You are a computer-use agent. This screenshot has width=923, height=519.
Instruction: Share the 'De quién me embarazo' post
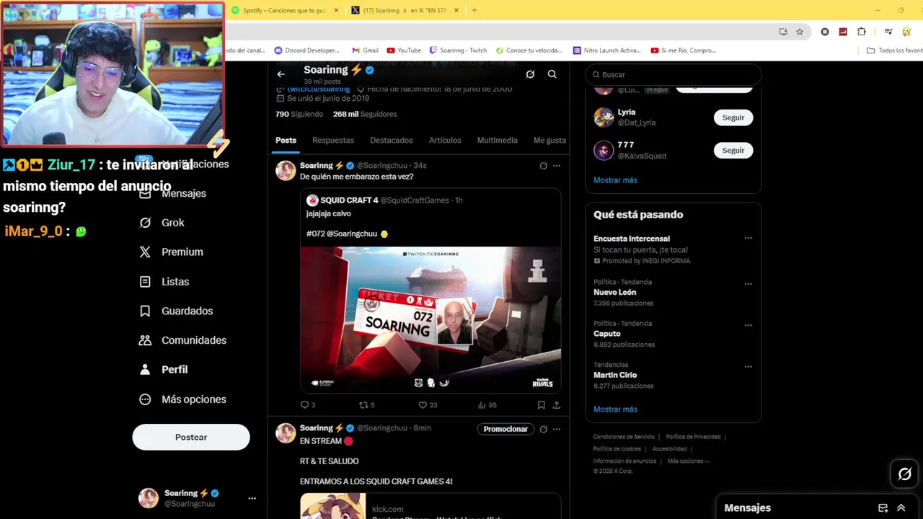click(556, 405)
